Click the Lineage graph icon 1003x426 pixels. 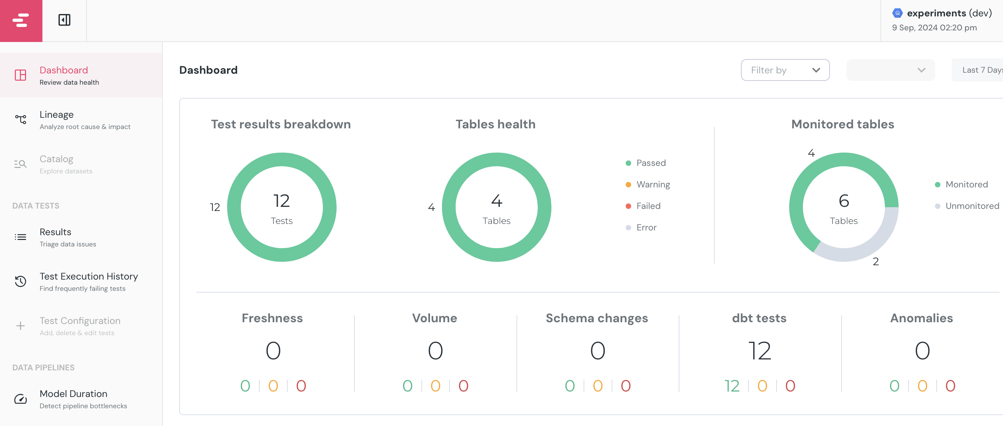click(x=20, y=119)
